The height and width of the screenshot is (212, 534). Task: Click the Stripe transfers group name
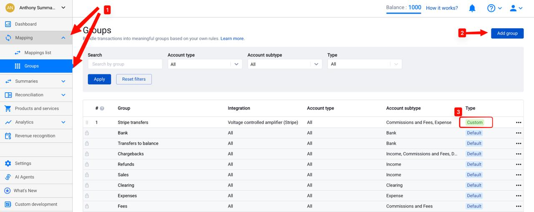tap(133, 123)
